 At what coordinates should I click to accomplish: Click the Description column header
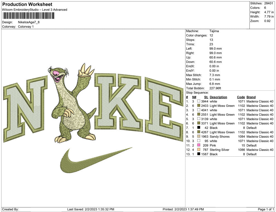coord(218,97)
